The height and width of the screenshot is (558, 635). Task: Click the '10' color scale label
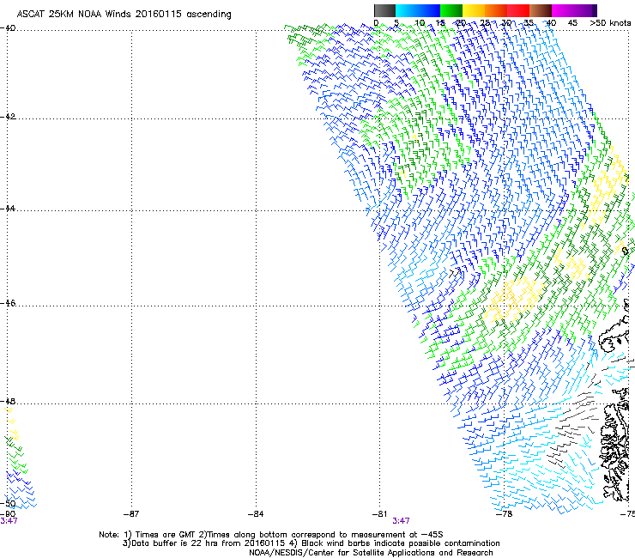point(420,23)
